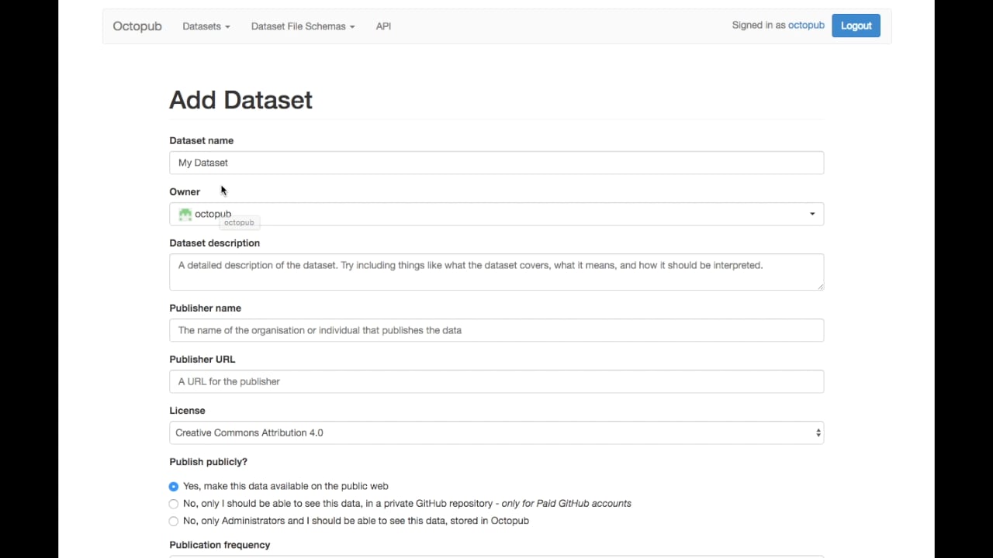Focus the Publisher name field

[496, 330]
